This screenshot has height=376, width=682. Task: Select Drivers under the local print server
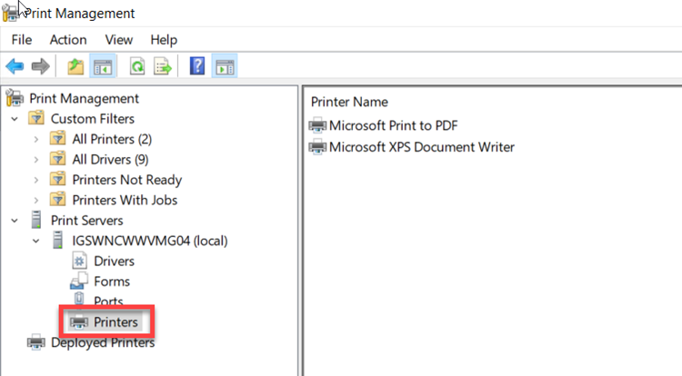pos(114,262)
